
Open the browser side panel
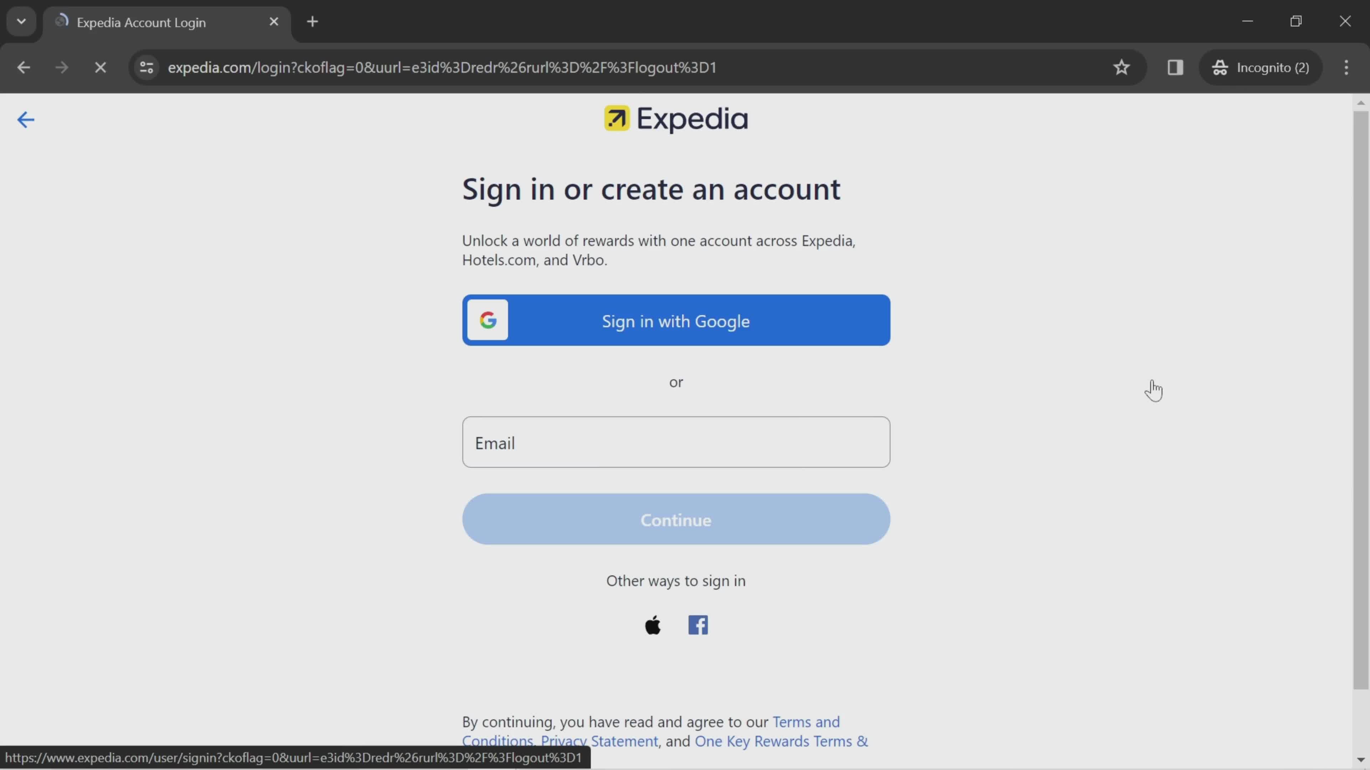[1175, 67]
